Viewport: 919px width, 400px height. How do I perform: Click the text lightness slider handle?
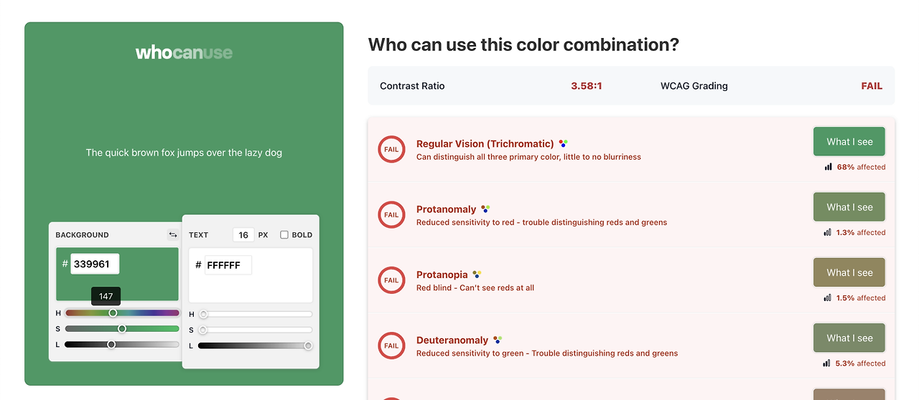308,346
